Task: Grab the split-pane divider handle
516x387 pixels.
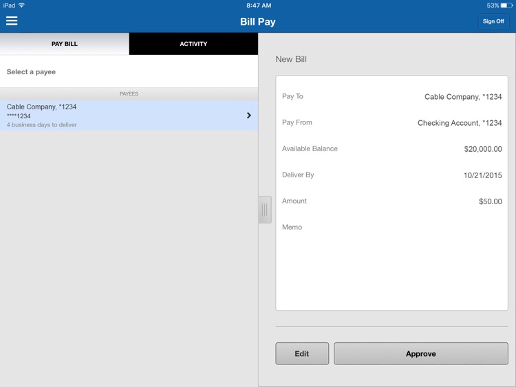Action: pyautogui.click(x=265, y=210)
